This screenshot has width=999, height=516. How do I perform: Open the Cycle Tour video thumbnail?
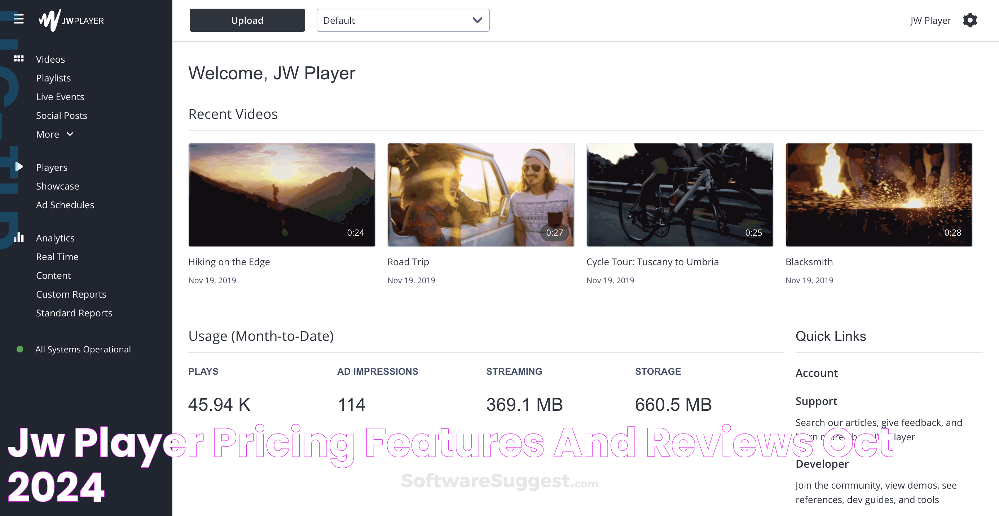point(680,195)
